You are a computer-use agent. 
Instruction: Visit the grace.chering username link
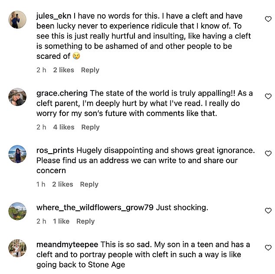pyautogui.click(x=62, y=93)
